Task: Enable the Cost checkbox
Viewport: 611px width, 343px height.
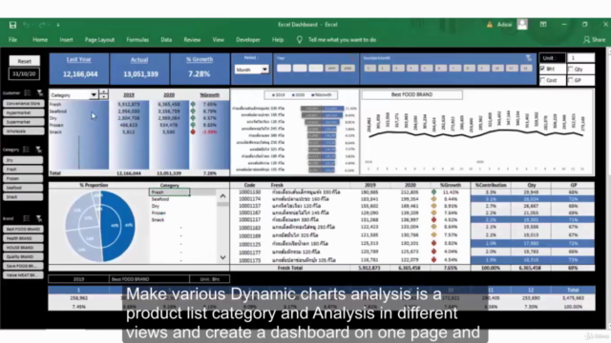Action: (x=543, y=80)
